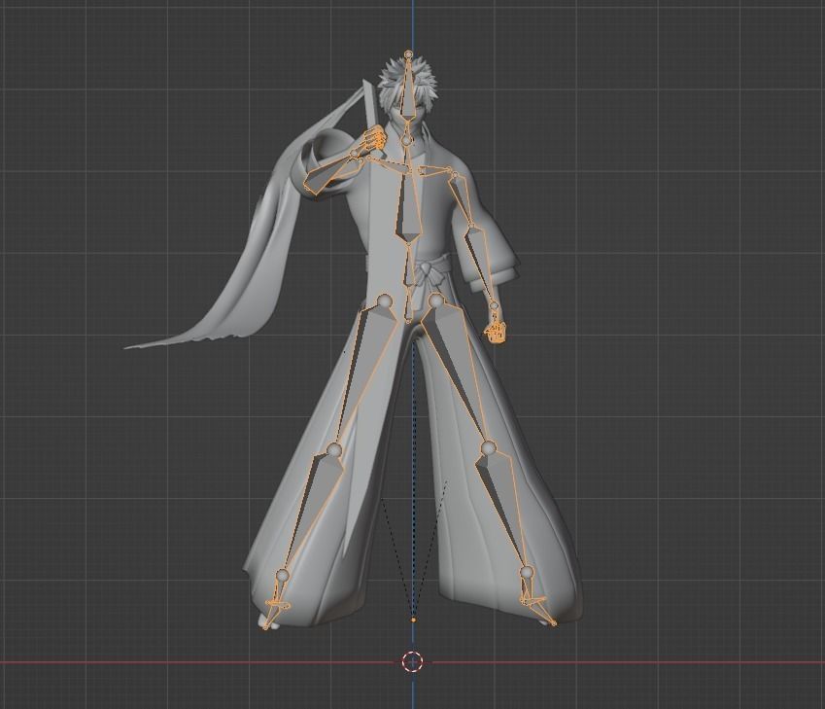This screenshot has width=825, height=709.
Task: Click the hip joint sphere on screen right
Action: (x=436, y=301)
